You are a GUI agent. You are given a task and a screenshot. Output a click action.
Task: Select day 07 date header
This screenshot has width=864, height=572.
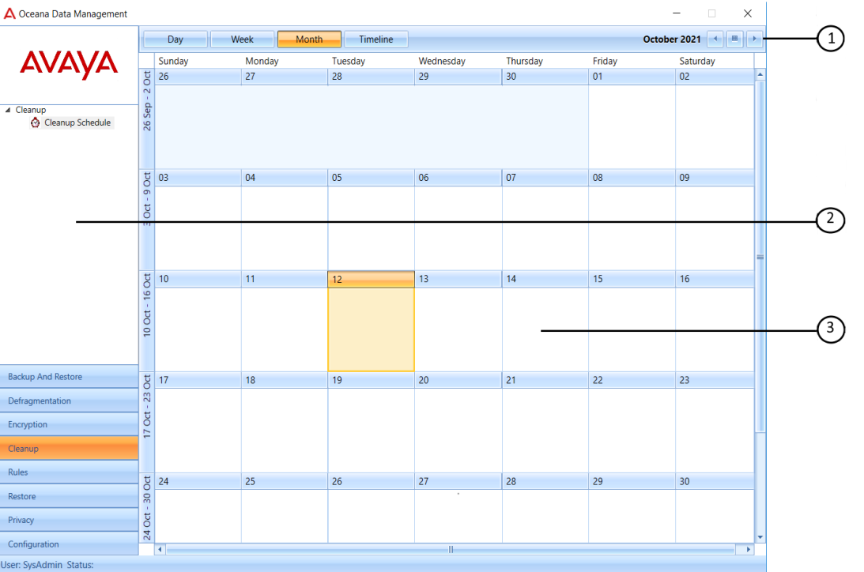[x=545, y=178]
